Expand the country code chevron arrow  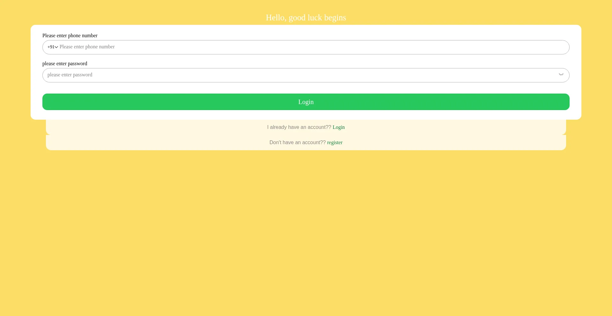pyautogui.click(x=56, y=47)
